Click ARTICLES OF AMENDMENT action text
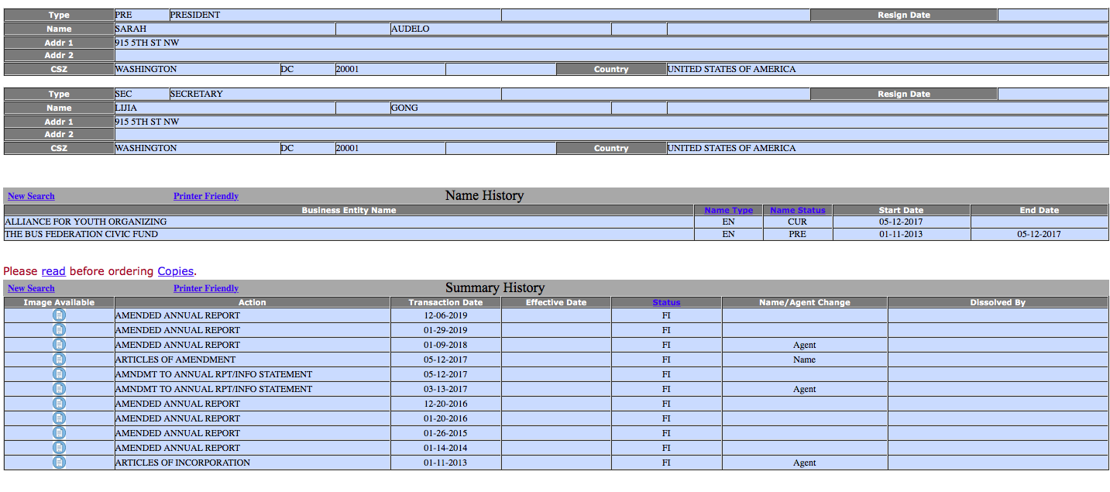Screen dimensions: 1110x492 click(x=175, y=360)
